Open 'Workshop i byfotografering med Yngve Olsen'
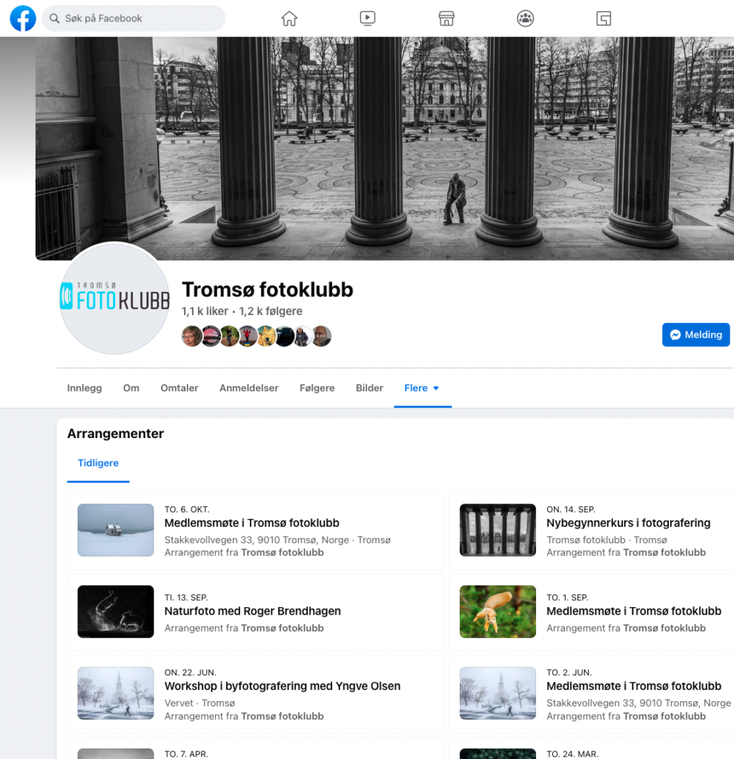Screen dimensions: 734x759 pos(282,686)
